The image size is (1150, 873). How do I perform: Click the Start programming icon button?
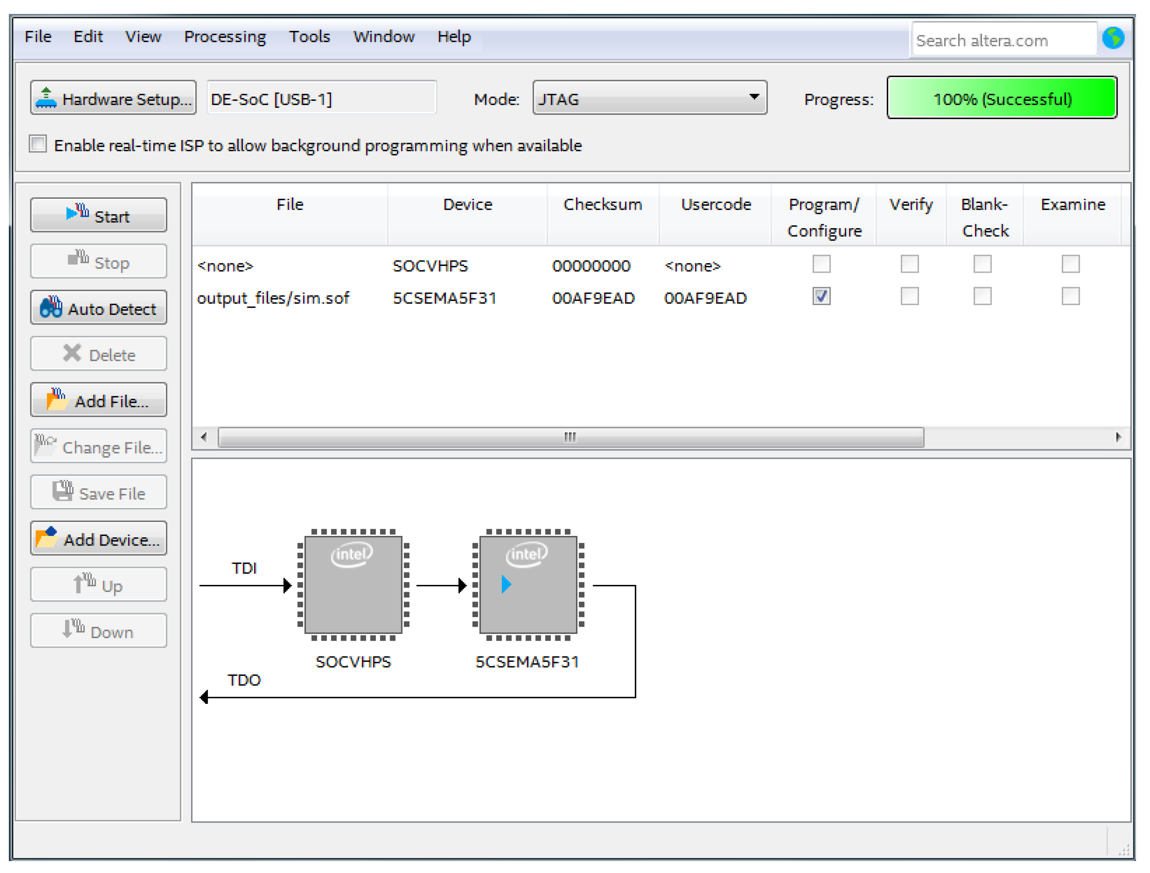pyautogui.click(x=98, y=215)
